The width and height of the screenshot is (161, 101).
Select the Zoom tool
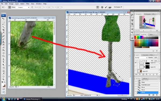coord(3,79)
